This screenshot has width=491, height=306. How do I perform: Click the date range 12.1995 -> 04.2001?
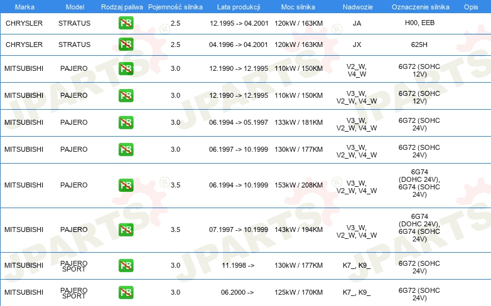point(239,23)
